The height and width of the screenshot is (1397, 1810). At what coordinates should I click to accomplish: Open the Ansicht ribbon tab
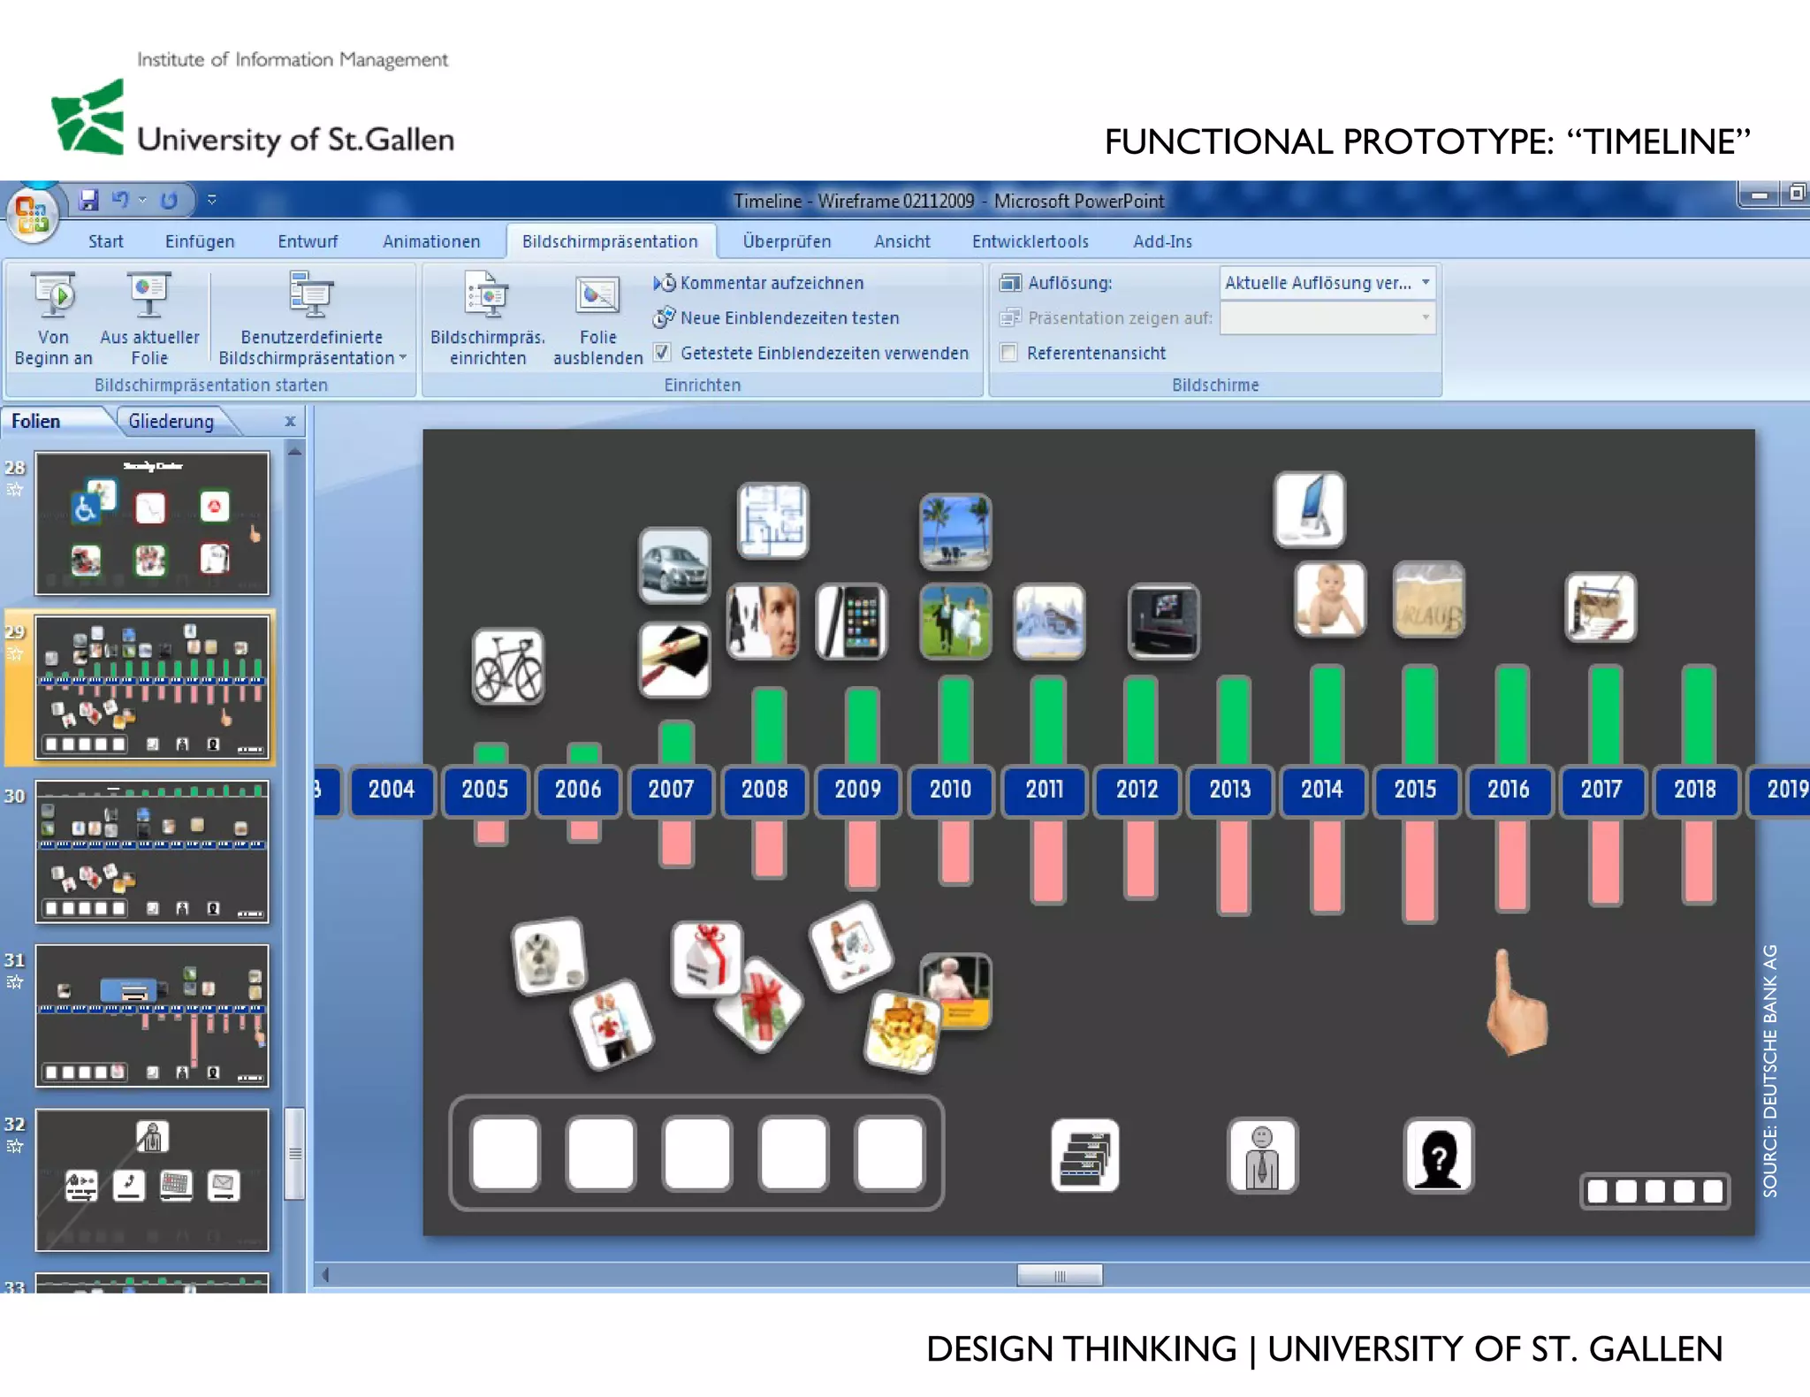[901, 241]
